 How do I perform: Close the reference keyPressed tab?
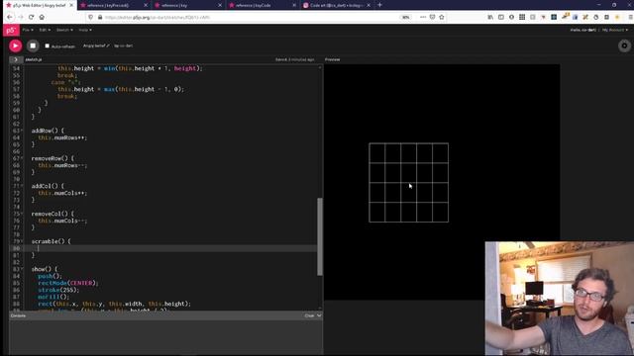click(146, 5)
